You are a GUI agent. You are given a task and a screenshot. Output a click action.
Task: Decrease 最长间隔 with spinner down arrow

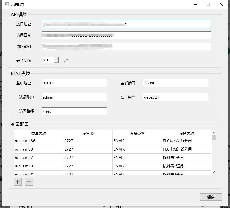56,61
